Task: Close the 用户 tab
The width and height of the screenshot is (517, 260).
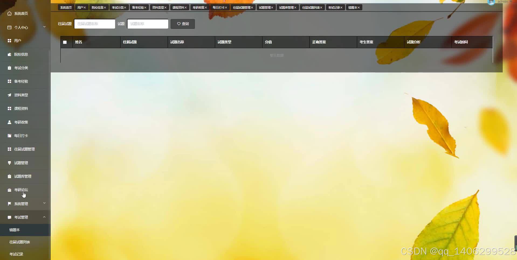Action: pos(85,8)
